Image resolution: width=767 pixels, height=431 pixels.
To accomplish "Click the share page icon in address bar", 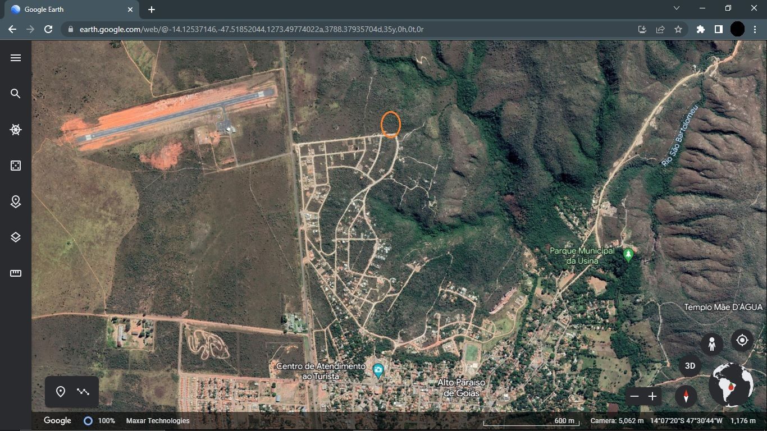I will pyautogui.click(x=660, y=29).
